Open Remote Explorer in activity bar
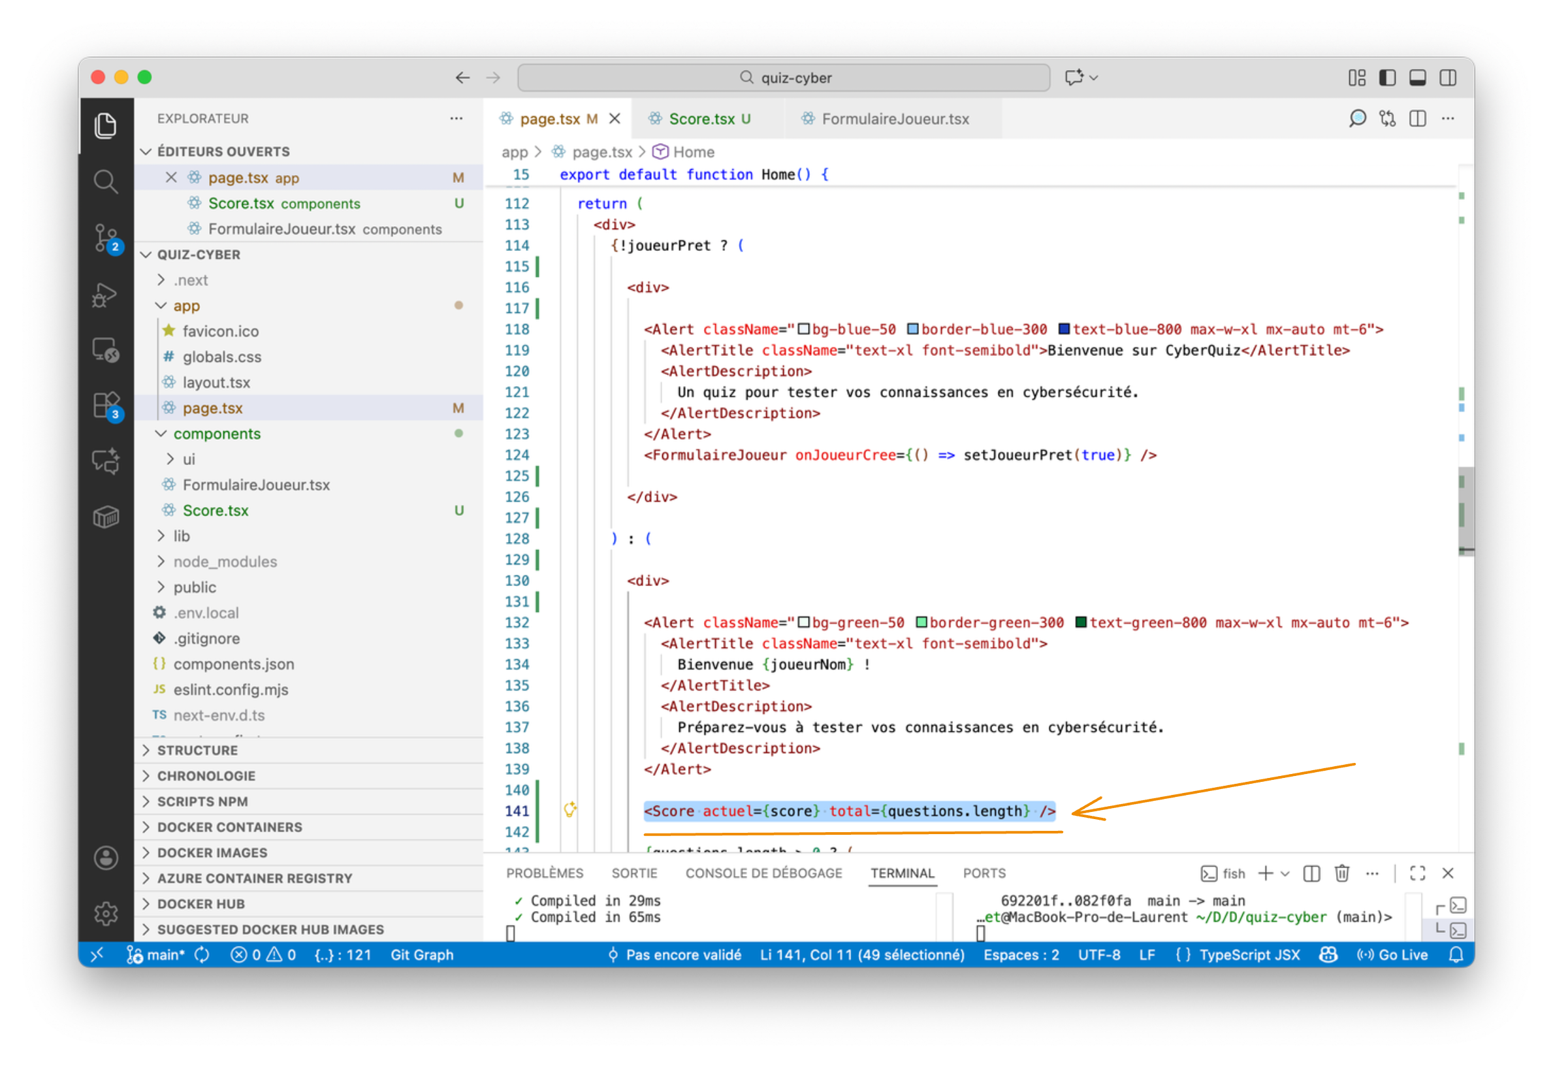 (x=106, y=350)
